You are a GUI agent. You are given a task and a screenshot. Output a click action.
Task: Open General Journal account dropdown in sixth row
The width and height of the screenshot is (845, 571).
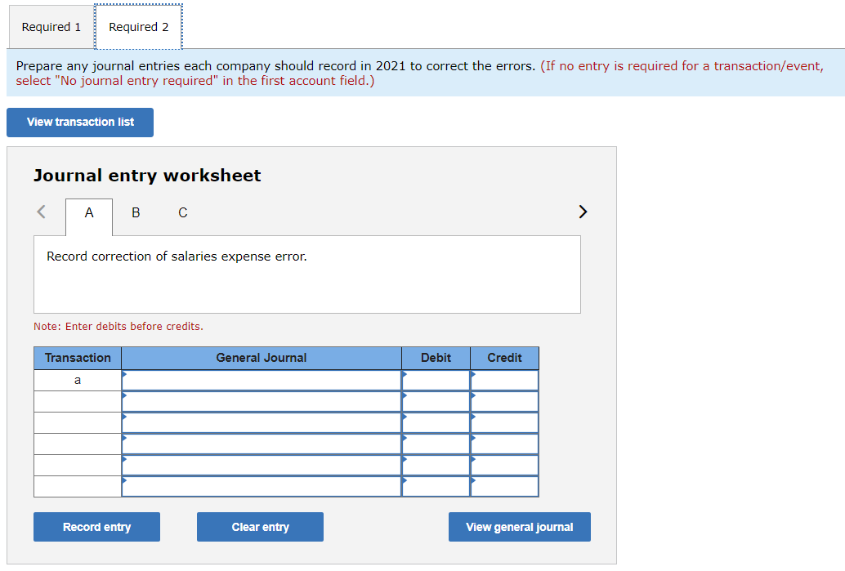(x=262, y=486)
